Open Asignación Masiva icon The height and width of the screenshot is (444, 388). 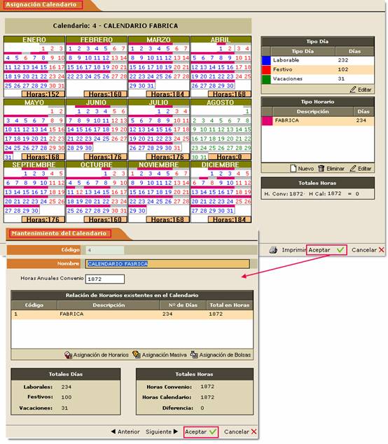click(137, 354)
